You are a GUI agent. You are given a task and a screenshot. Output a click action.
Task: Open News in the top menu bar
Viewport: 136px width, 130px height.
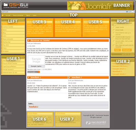[x=28, y=15]
